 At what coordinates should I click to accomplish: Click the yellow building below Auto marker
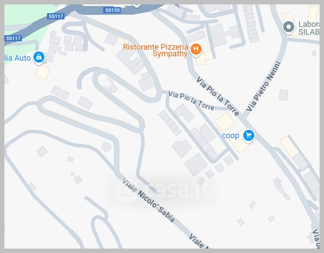(x=42, y=72)
